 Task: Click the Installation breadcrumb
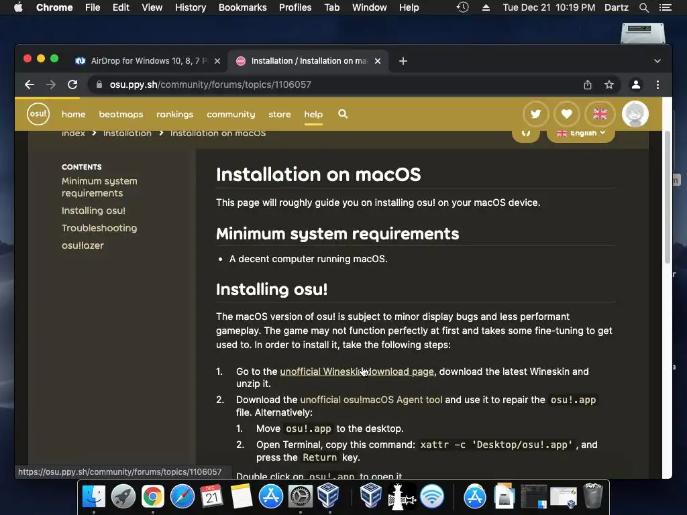pyautogui.click(x=127, y=133)
